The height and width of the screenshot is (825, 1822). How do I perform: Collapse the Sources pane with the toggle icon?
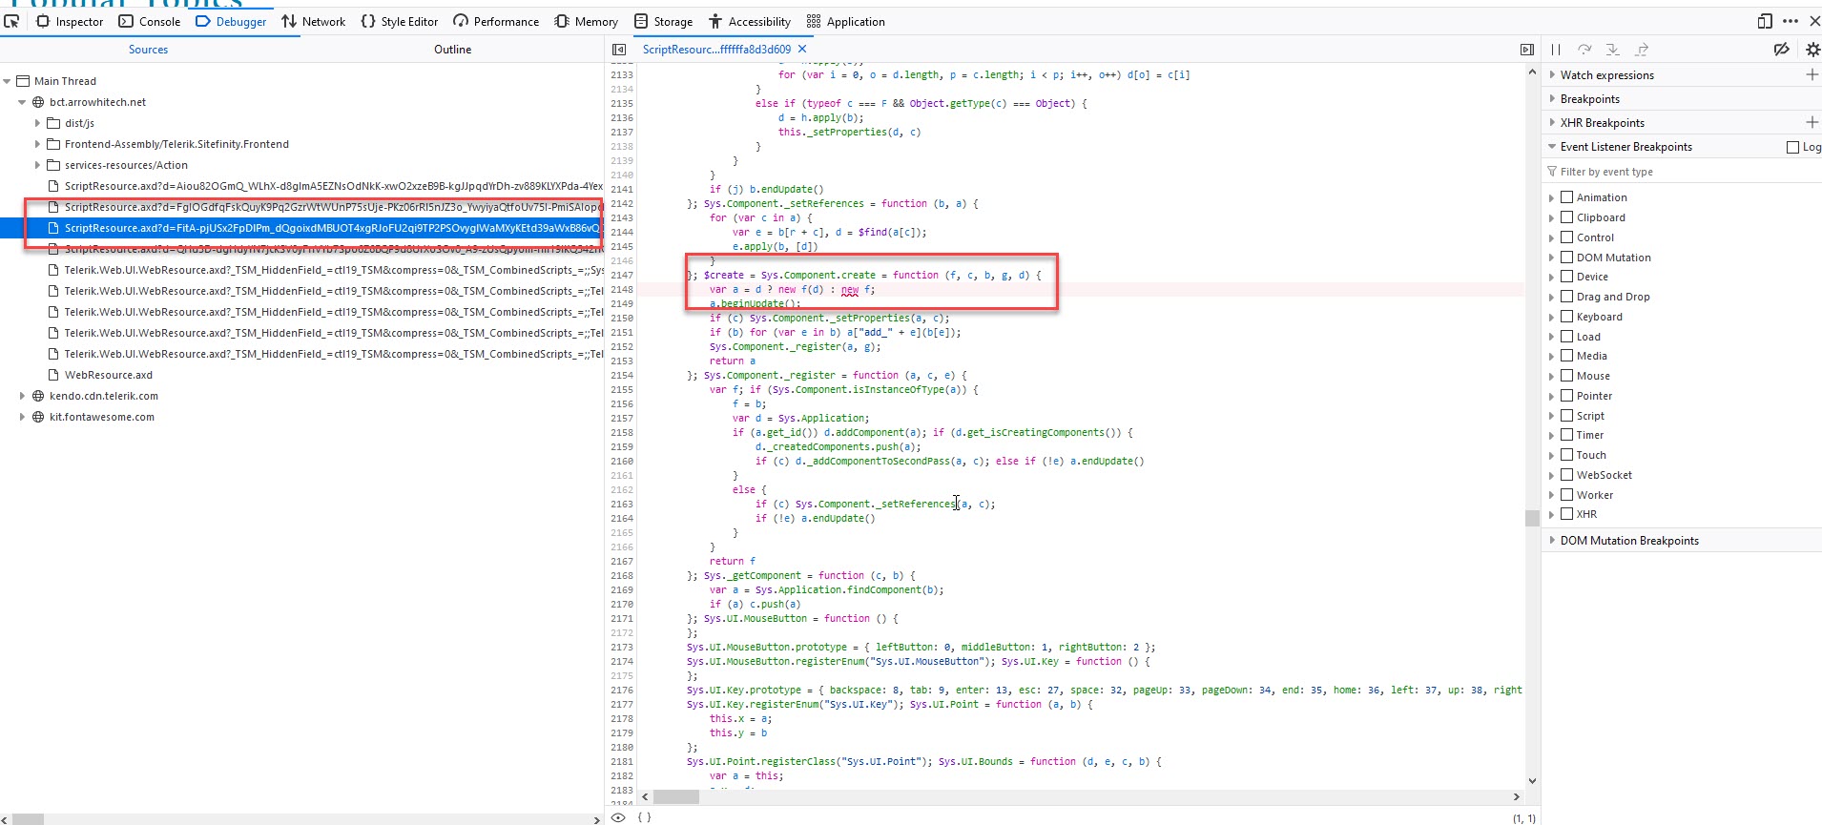coord(619,50)
